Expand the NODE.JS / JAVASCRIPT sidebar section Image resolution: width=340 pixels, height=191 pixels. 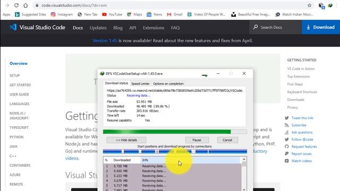[x=19, y=116]
